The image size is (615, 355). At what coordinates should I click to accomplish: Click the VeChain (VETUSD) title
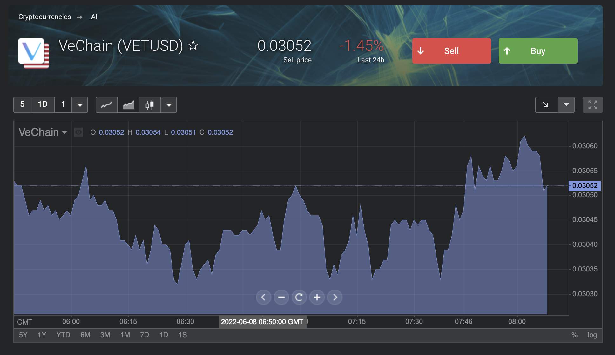click(x=121, y=46)
